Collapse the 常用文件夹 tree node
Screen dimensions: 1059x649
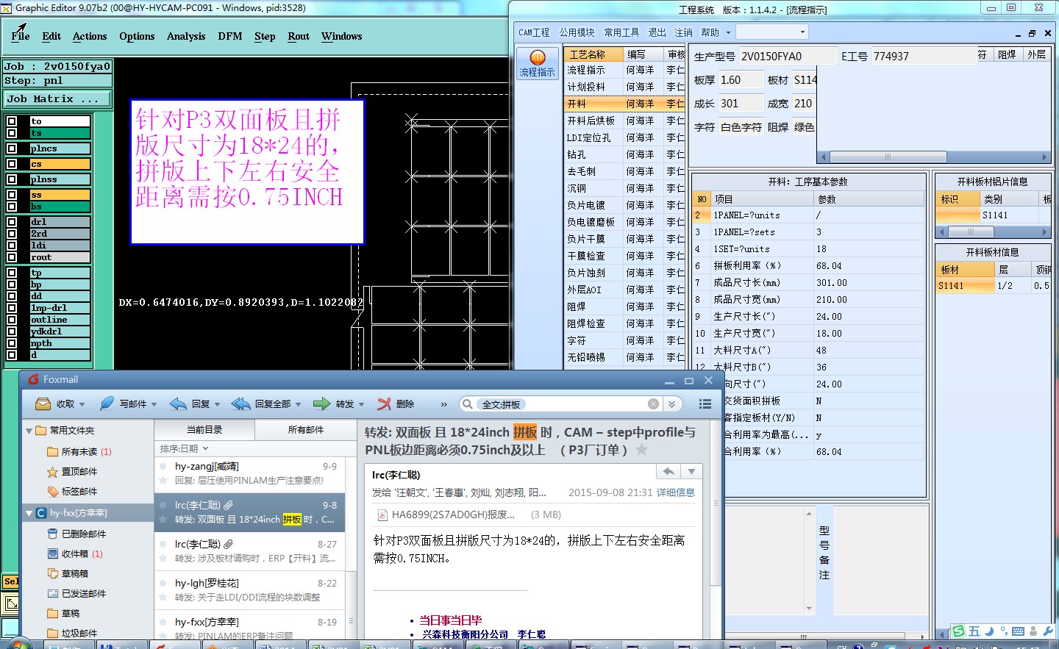[x=29, y=431]
